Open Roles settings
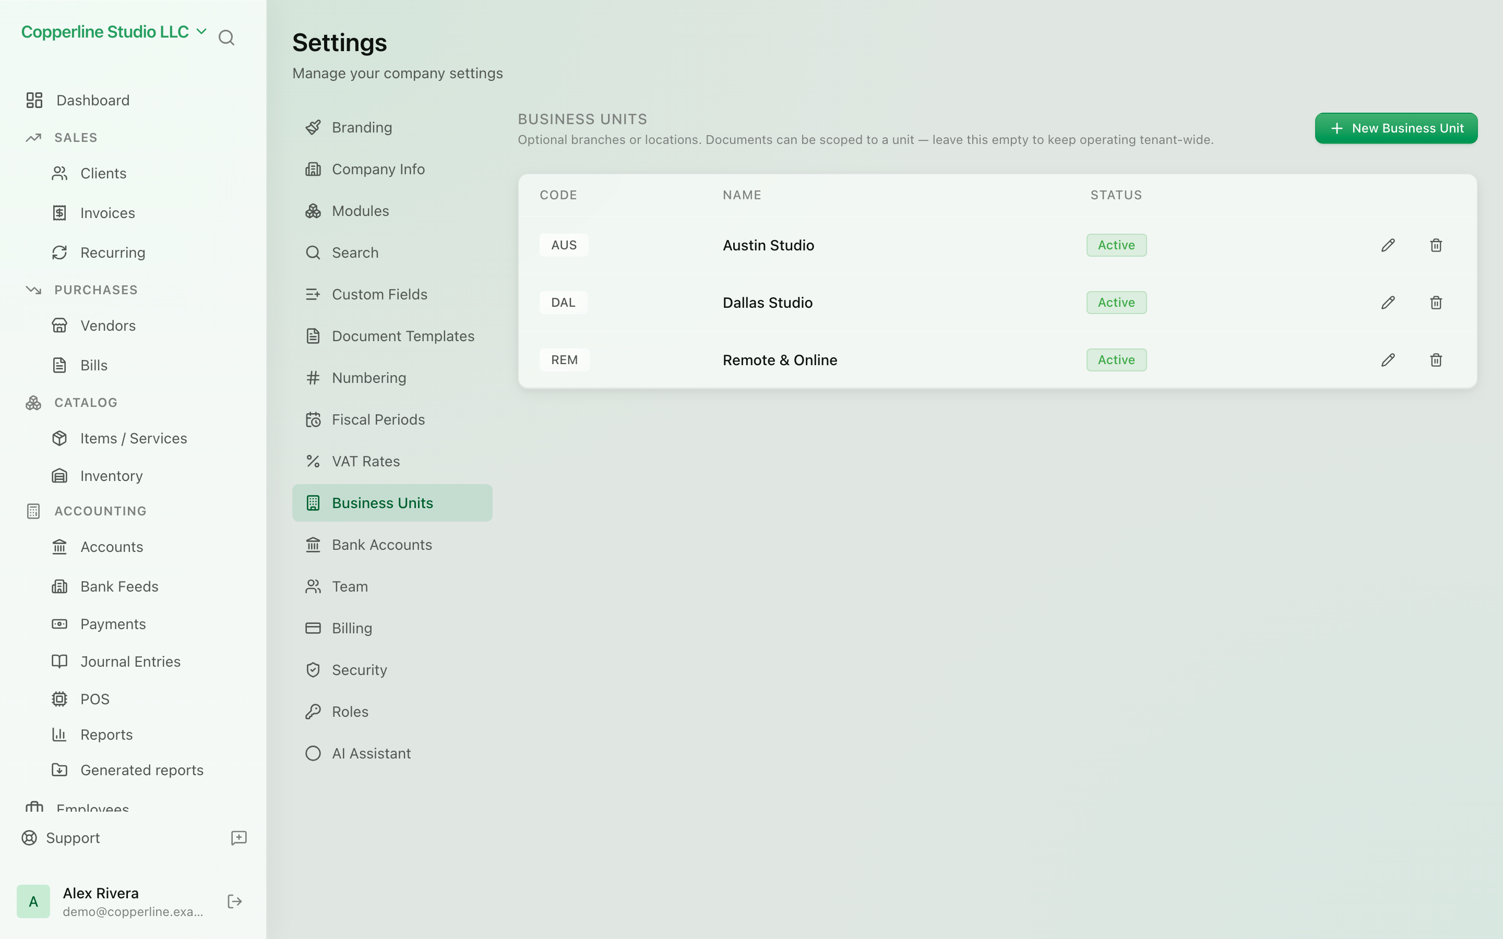This screenshot has height=939, width=1503. point(392,712)
